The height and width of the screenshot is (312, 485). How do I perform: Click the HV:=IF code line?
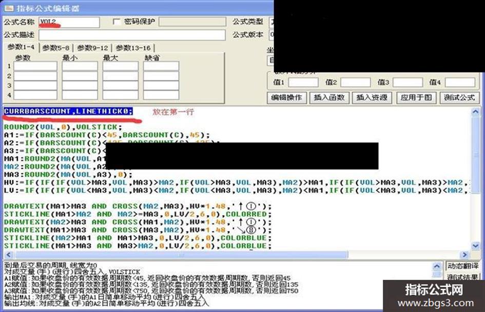click(237, 182)
